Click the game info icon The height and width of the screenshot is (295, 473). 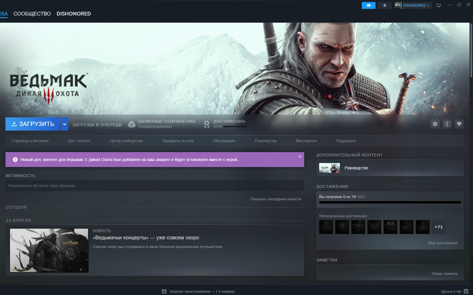coord(447,124)
